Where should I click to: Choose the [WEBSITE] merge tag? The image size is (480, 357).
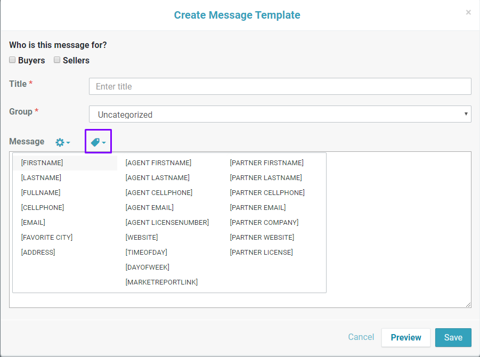[x=142, y=237]
